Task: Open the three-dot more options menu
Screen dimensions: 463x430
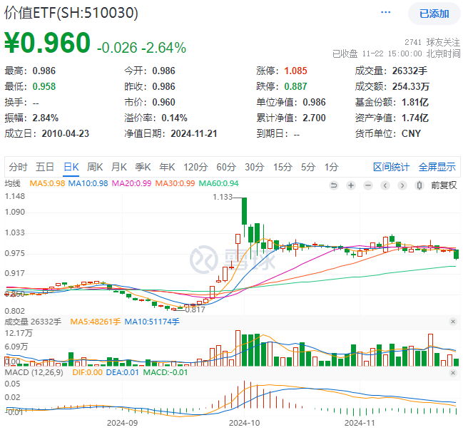Action: pyautogui.click(x=386, y=13)
